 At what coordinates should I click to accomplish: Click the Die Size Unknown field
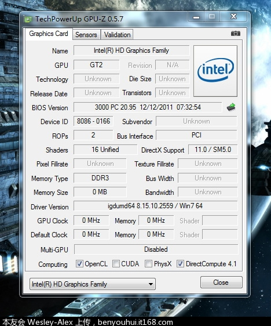[173, 79]
